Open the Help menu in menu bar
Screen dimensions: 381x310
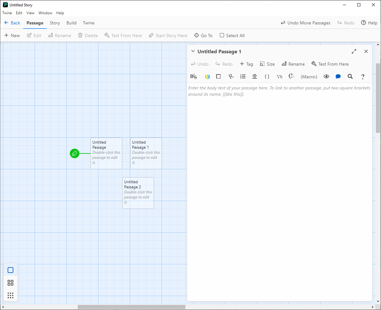coord(60,13)
